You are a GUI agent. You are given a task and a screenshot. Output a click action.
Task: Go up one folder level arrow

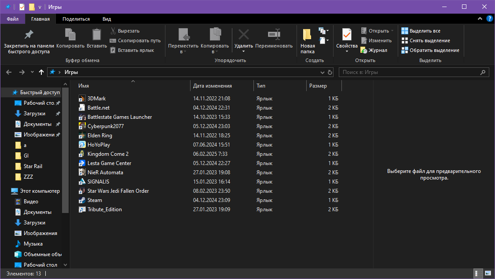[41, 72]
